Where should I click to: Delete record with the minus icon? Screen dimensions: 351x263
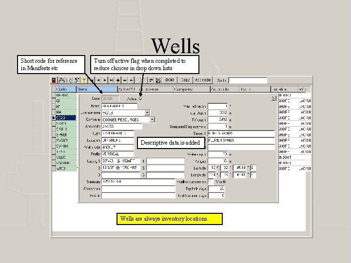click(125, 80)
